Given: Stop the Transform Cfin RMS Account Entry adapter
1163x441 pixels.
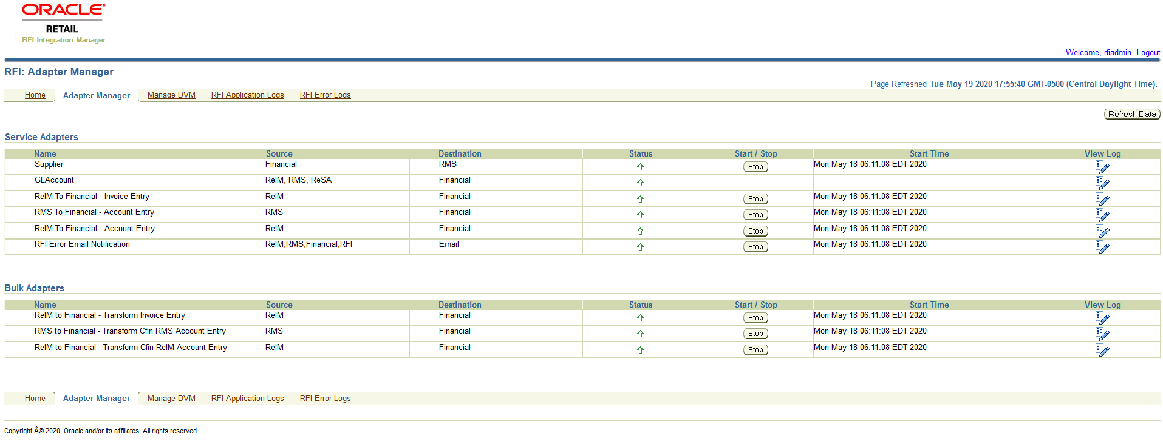Looking at the screenshot, I should (x=755, y=334).
